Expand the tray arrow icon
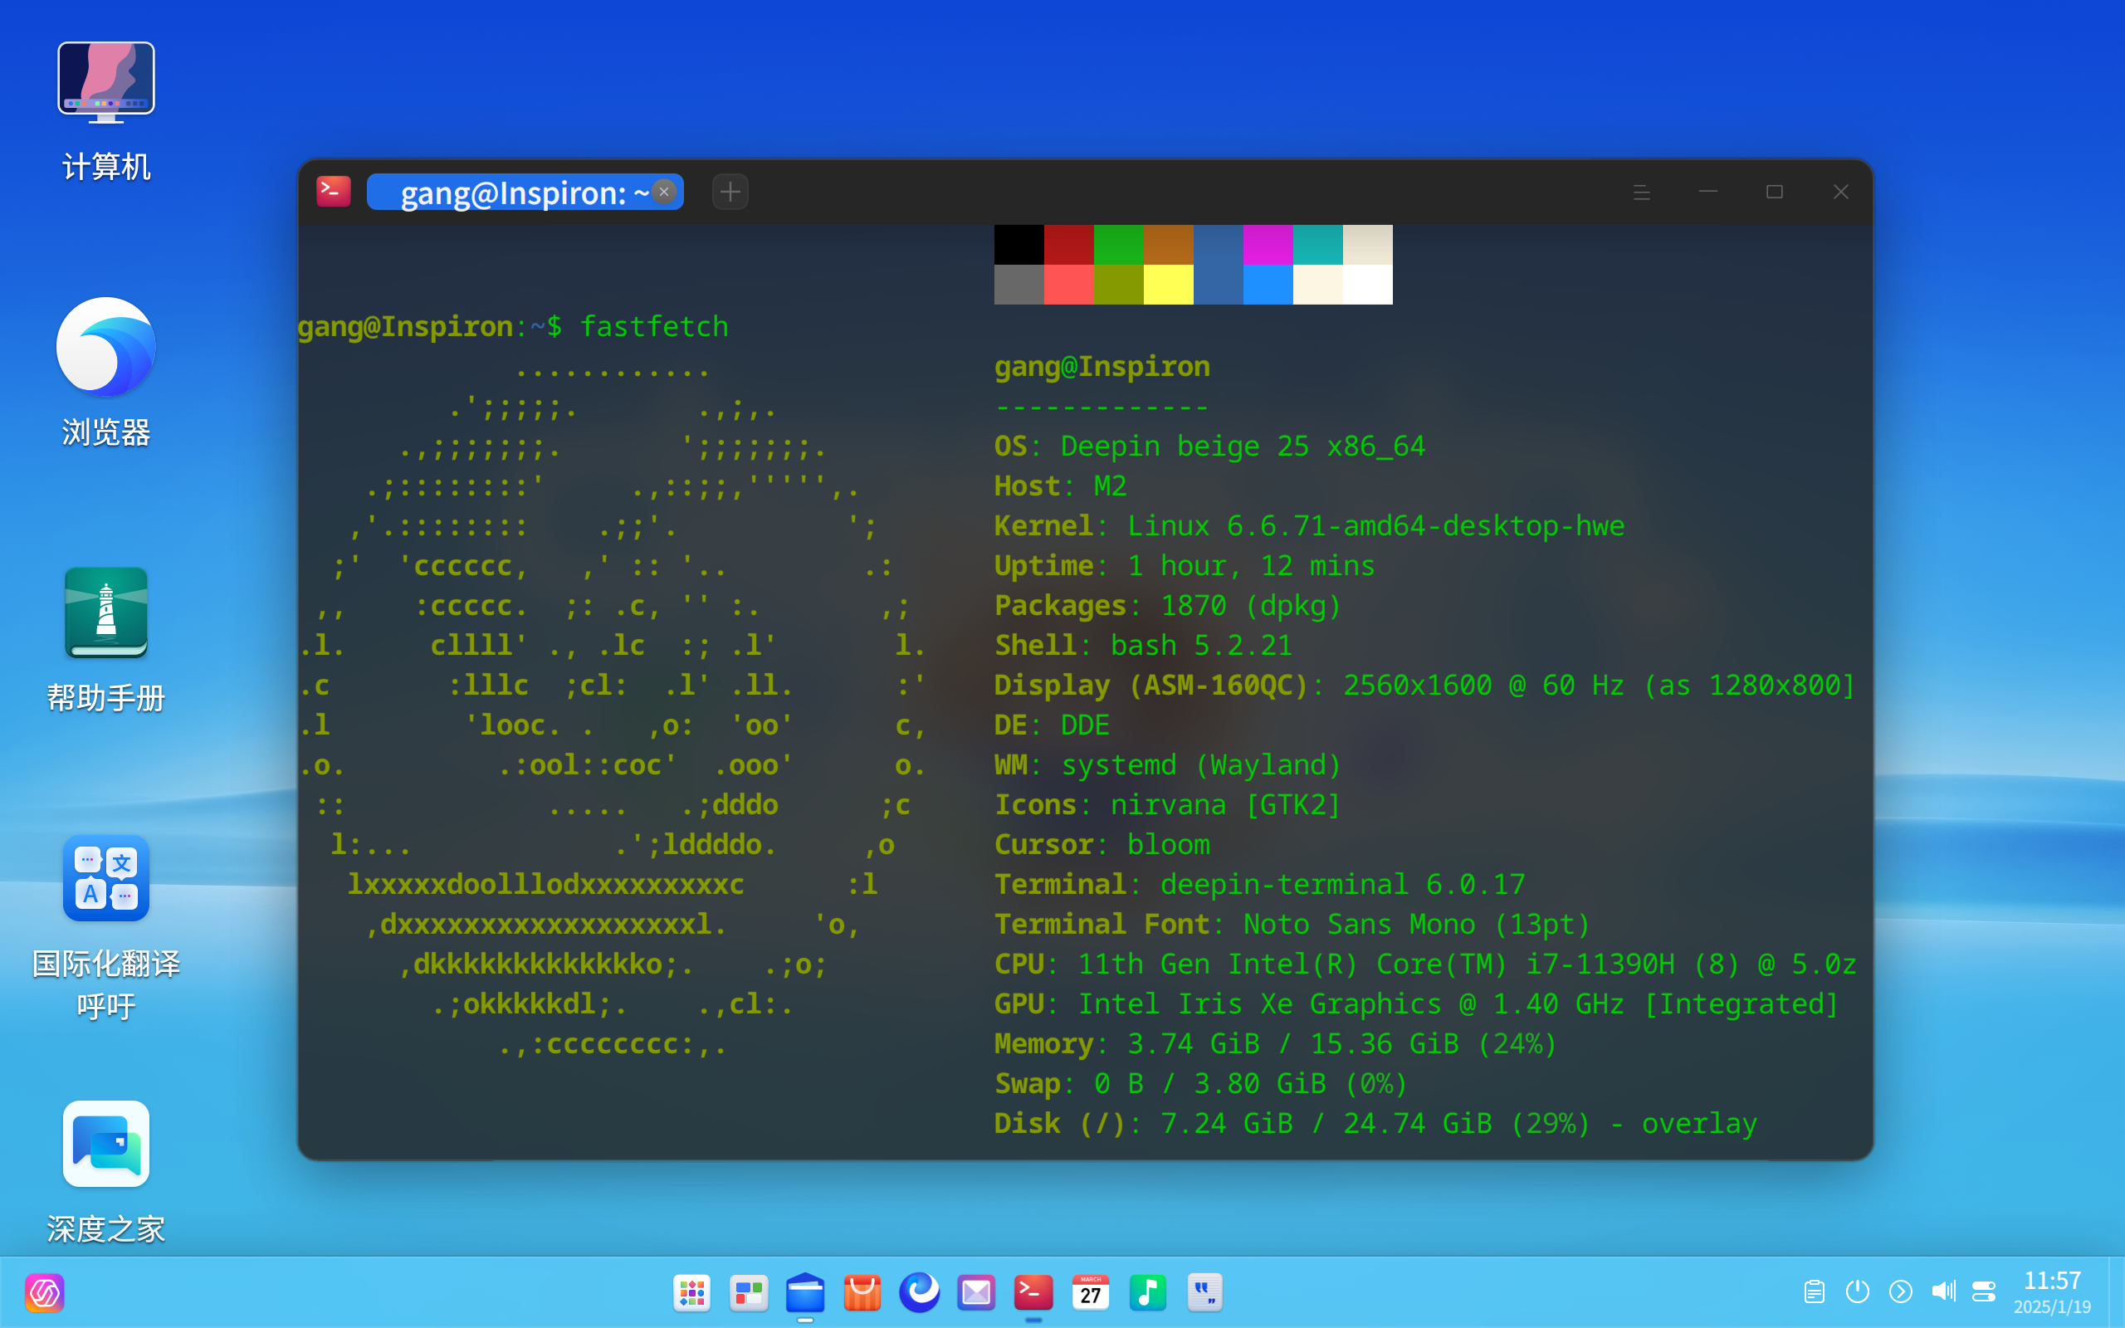2125x1328 pixels. point(1900,1292)
